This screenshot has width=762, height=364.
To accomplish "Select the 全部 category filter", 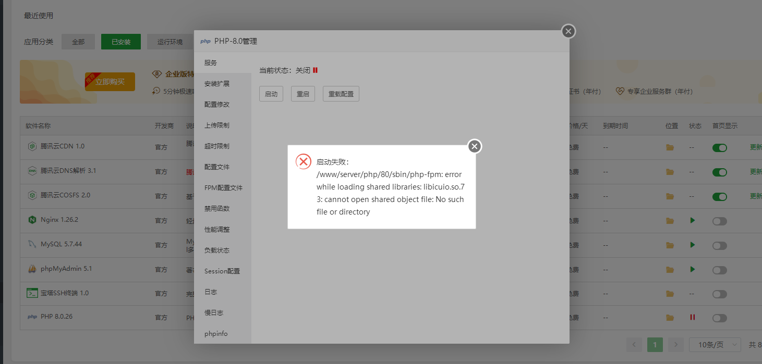I will (x=78, y=42).
